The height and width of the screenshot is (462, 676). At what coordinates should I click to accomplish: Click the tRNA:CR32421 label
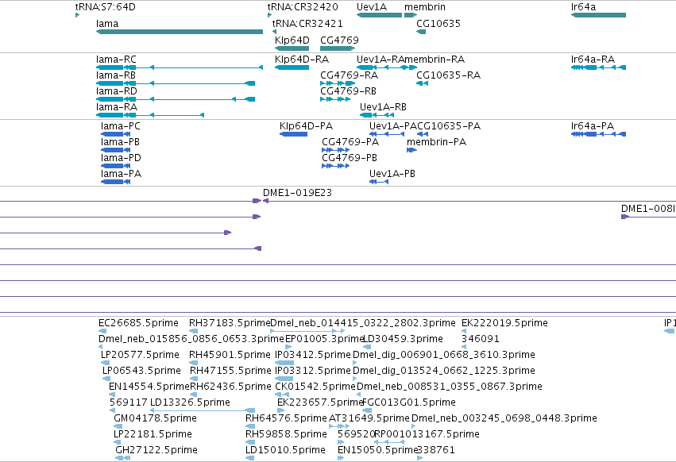click(308, 23)
